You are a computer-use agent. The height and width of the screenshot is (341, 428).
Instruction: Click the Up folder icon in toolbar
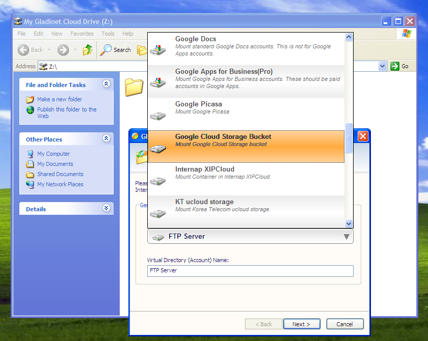pos(88,49)
